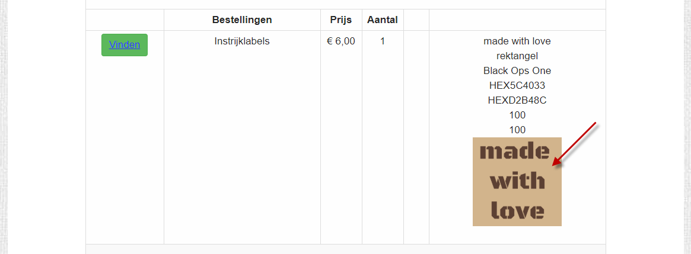Image resolution: width=691 pixels, height=254 pixels.
Task: Click the Bestellingen column header
Action: (x=242, y=20)
